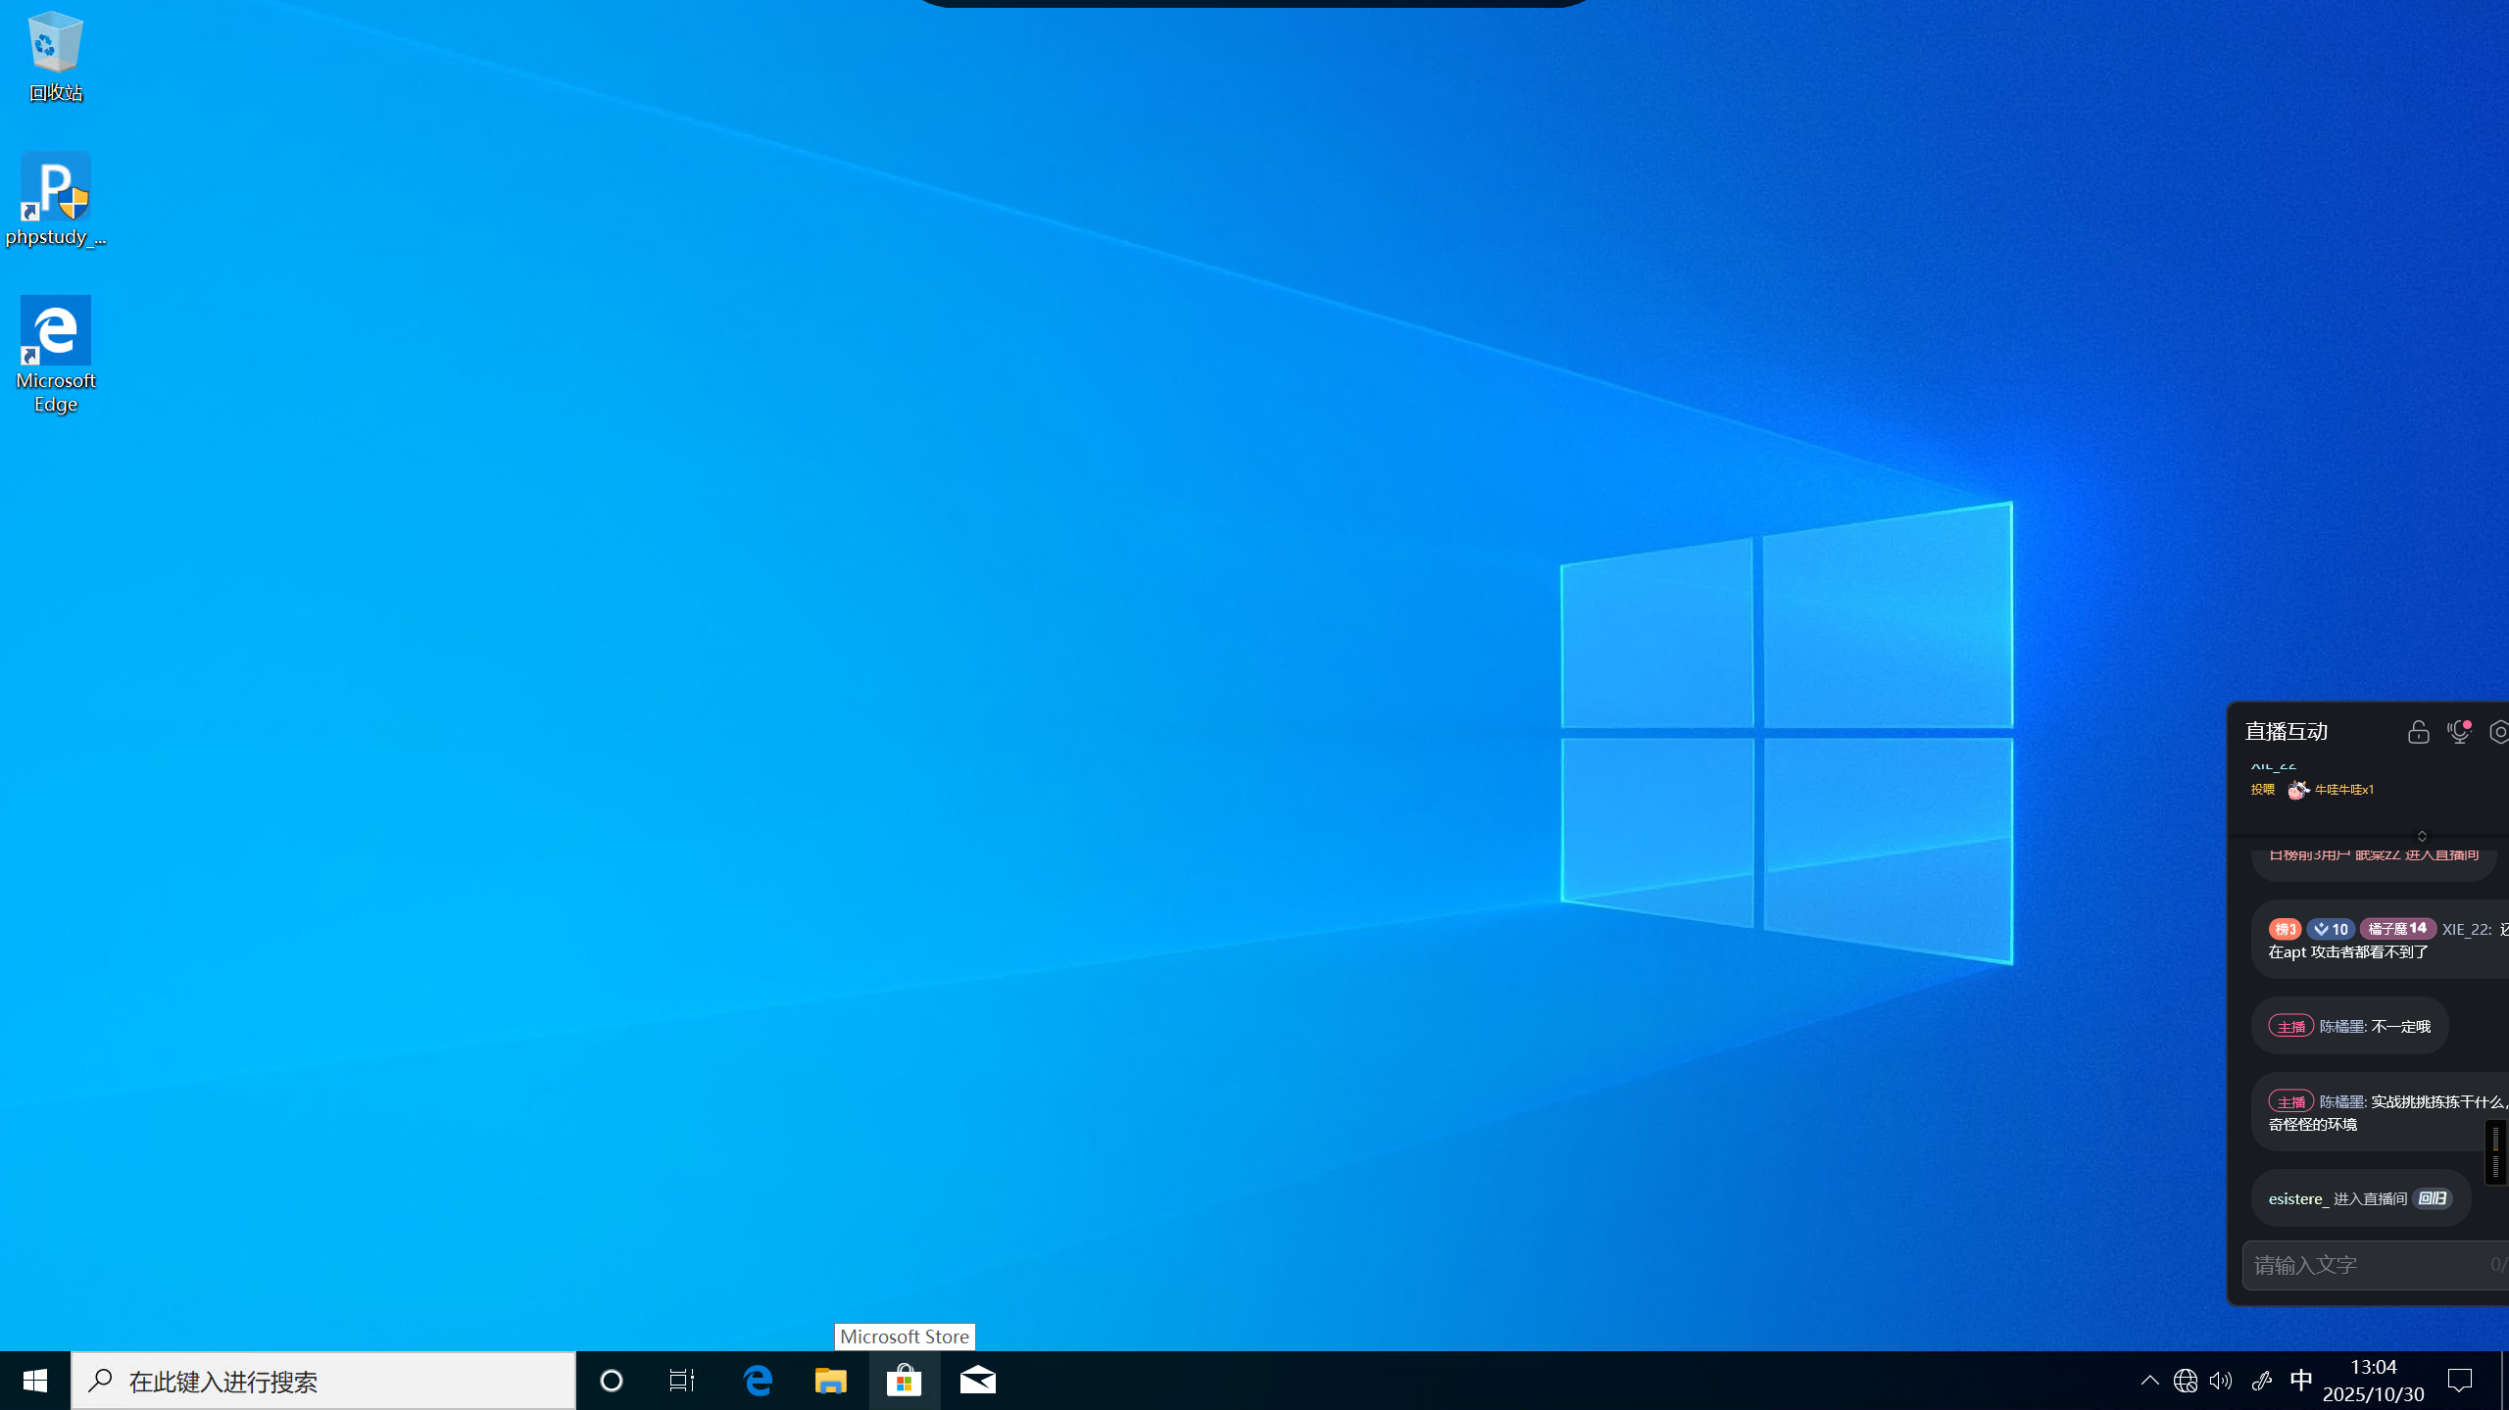Viewport: 2509px width, 1410px height.
Task: Launch the Mail app from taskbar
Action: (x=977, y=1381)
